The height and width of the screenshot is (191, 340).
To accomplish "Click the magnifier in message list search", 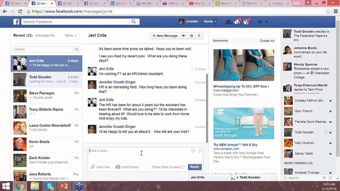I will click(x=76, y=49).
